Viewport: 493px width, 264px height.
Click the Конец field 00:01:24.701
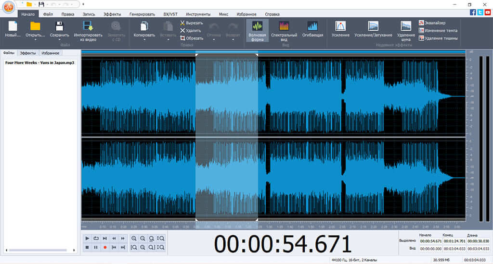tap(454, 241)
